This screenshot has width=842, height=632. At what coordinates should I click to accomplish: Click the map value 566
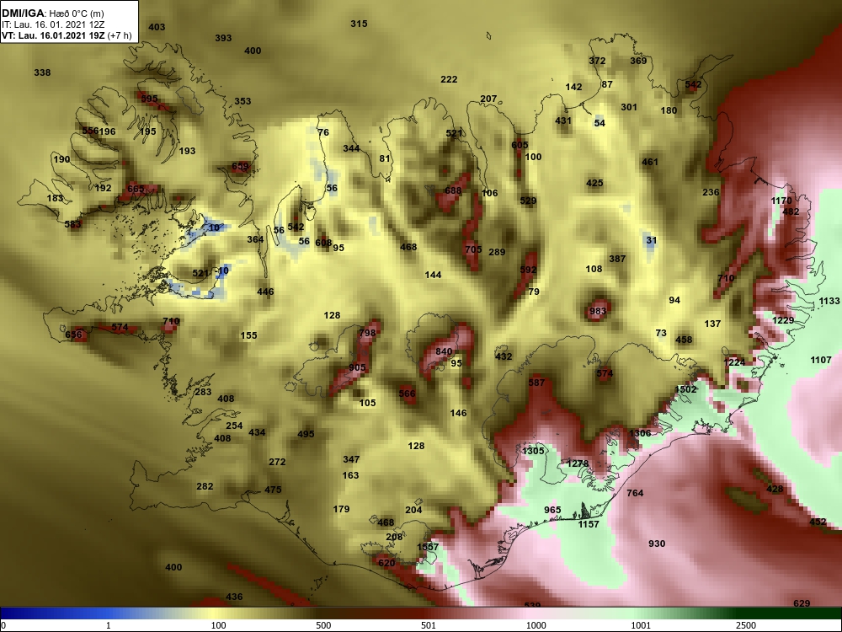407,394
